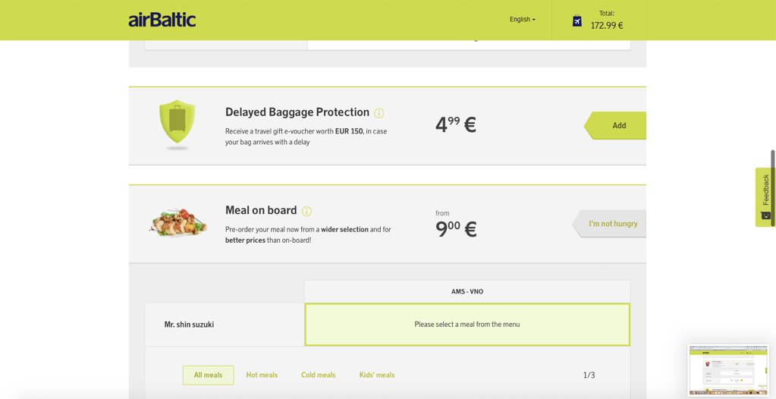776x399 pixels.
Task: Click info icon beside Delayed Baggage Protection
Action: coord(379,113)
